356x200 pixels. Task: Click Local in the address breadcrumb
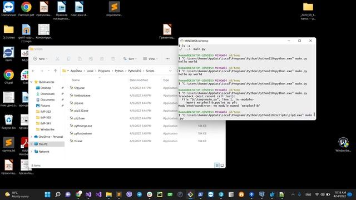pyautogui.click(x=90, y=71)
